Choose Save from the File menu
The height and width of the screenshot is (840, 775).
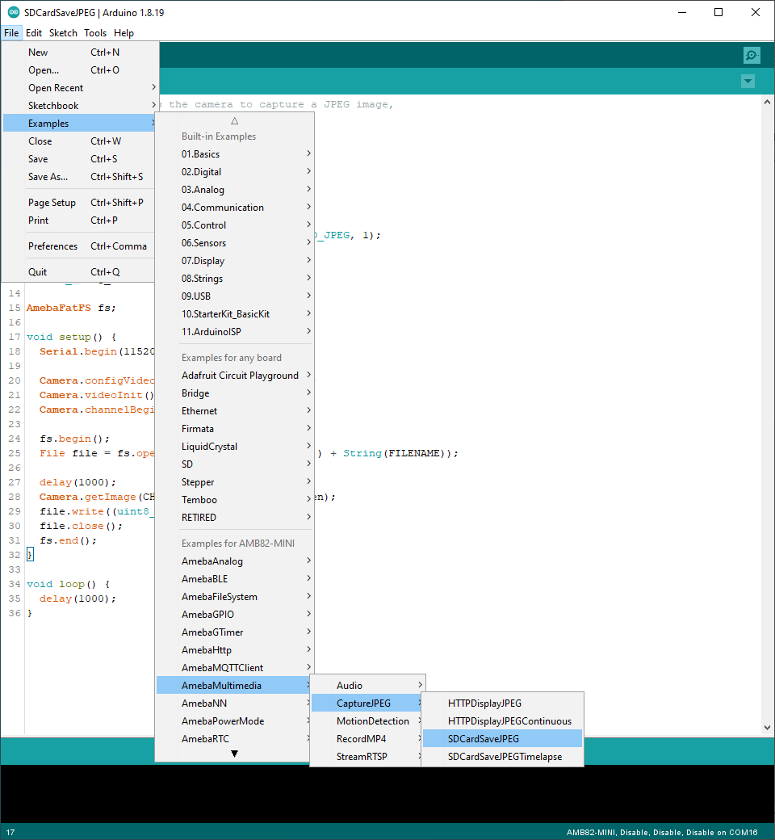[79, 158]
